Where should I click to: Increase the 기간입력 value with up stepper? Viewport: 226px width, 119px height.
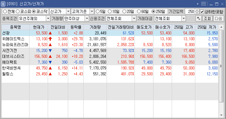coord(197,10)
